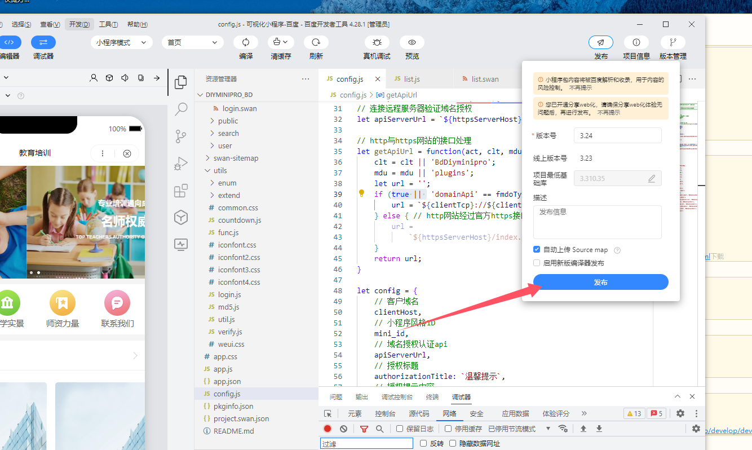Open the 已停用节流模式 throttling dropdown

coord(519,429)
